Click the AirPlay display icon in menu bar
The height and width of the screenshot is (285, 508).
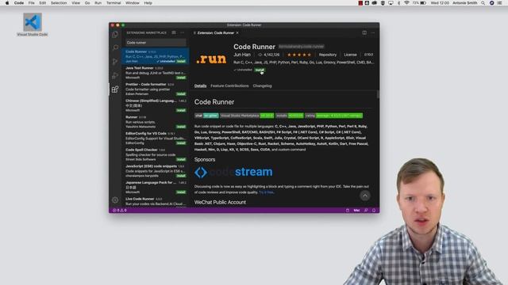[391, 3]
